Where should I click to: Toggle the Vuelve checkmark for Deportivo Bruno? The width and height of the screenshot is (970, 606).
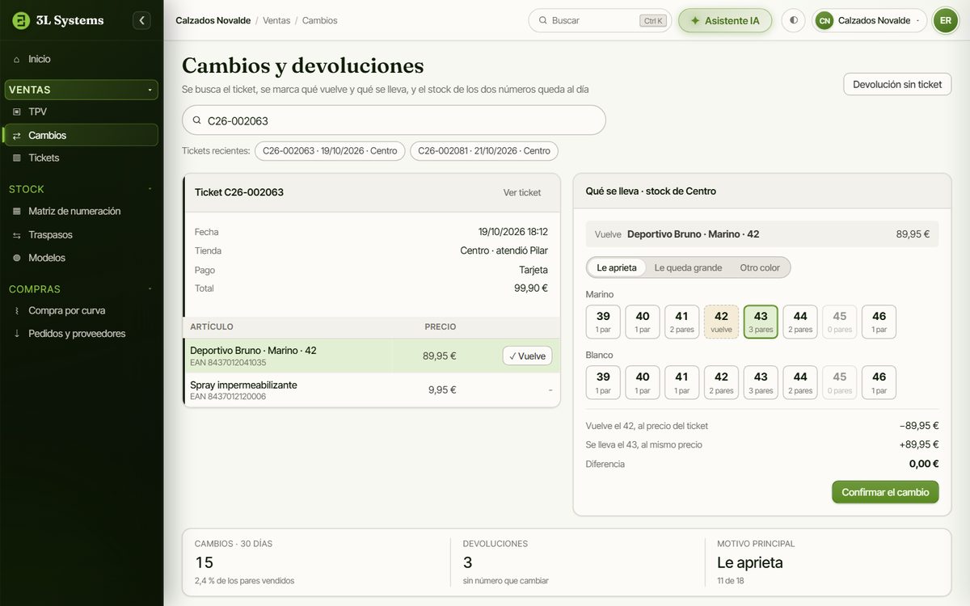(527, 356)
